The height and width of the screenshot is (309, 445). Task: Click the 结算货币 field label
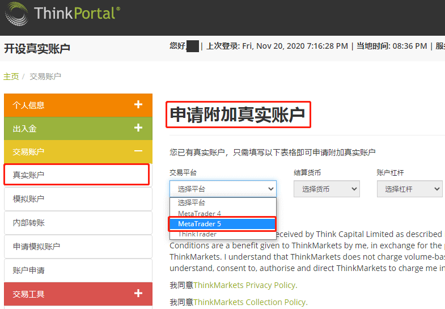[x=307, y=172]
